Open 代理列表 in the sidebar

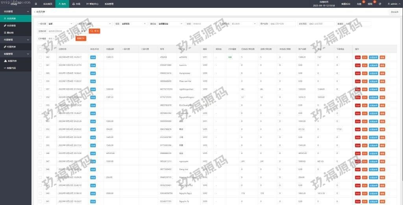[x=12, y=47]
